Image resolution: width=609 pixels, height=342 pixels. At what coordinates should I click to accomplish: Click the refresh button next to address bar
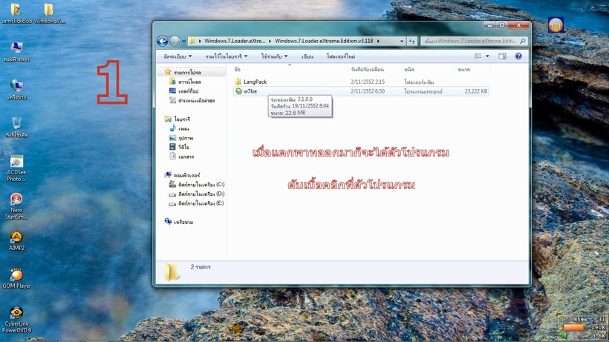click(412, 41)
